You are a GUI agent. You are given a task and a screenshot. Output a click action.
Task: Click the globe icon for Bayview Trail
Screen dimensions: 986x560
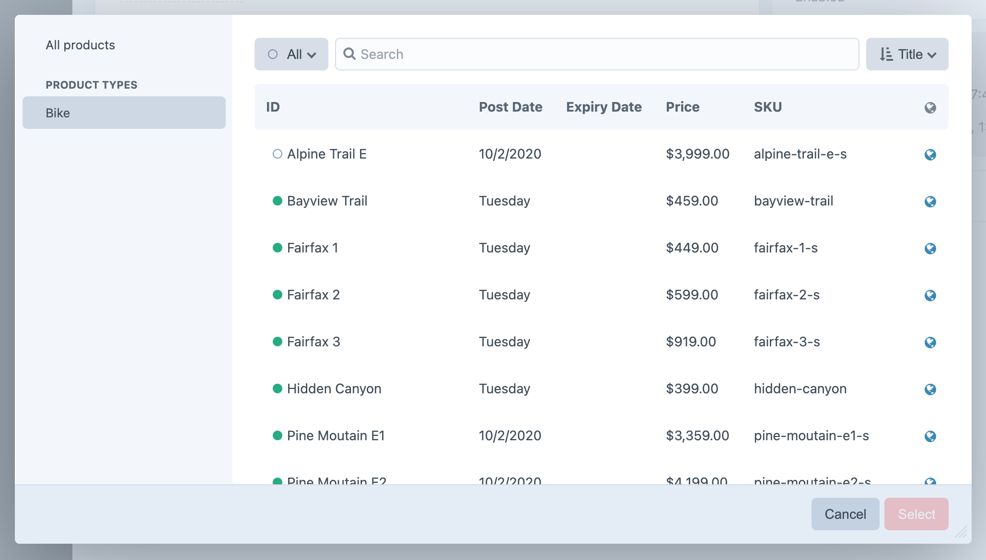[x=930, y=201]
